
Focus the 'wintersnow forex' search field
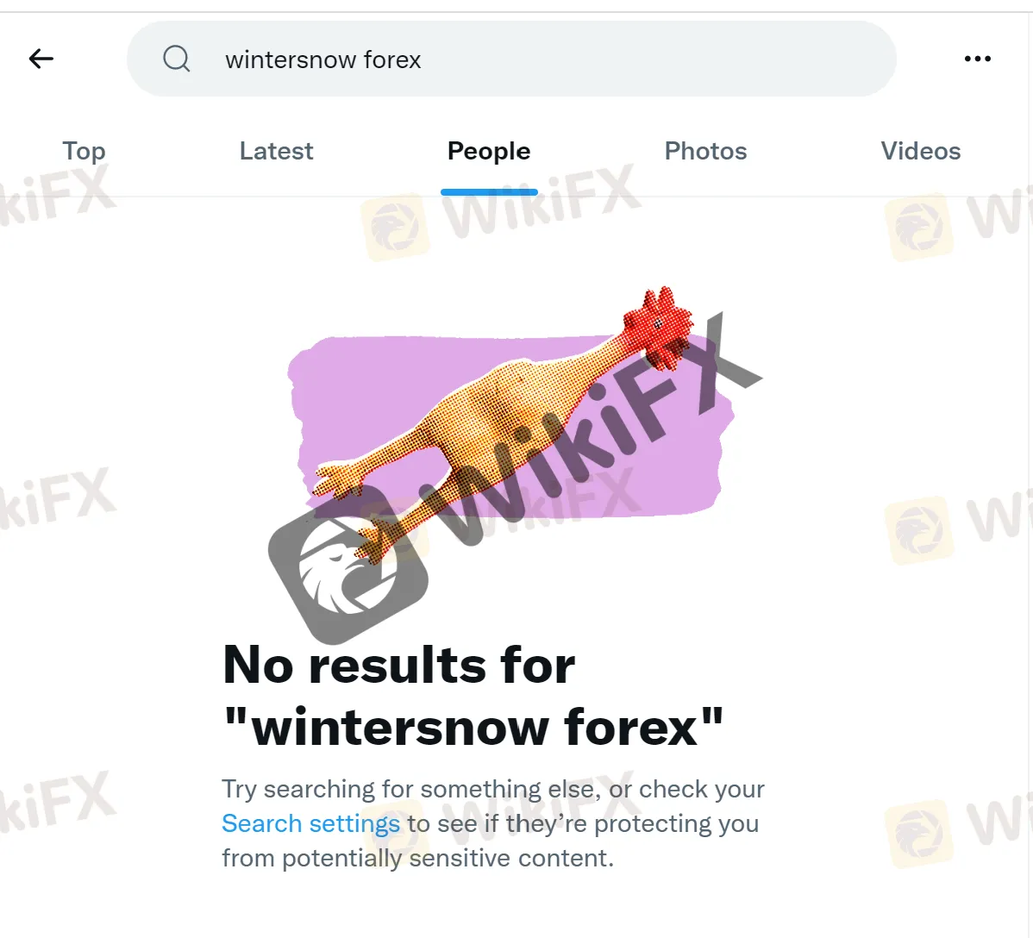(511, 59)
